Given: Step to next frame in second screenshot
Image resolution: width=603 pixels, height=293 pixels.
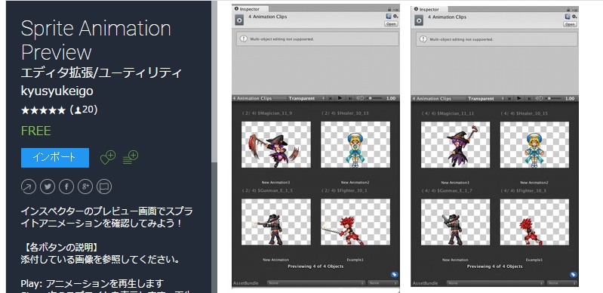Looking at the screenshot, I should [x=529, y=99].
